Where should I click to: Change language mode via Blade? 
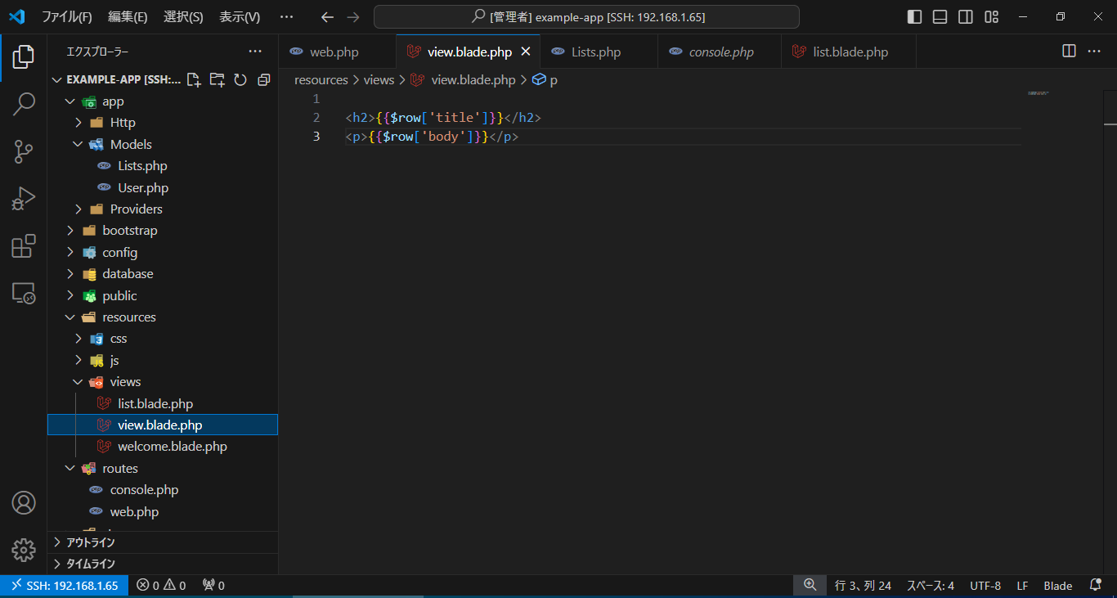pyautogui.click(x=1058, y=585)
